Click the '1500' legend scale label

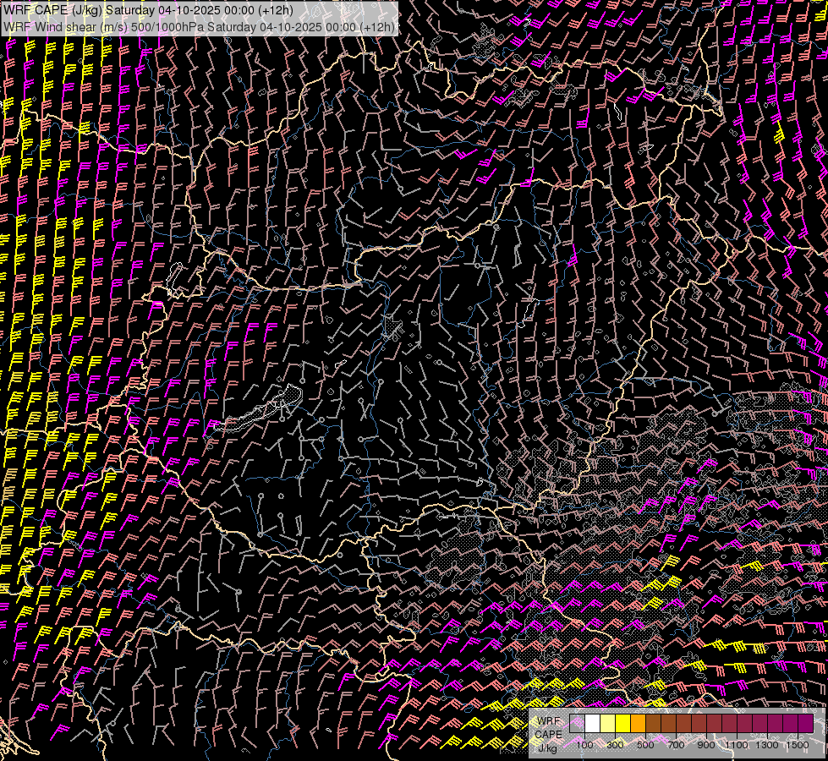coord(798,745)
